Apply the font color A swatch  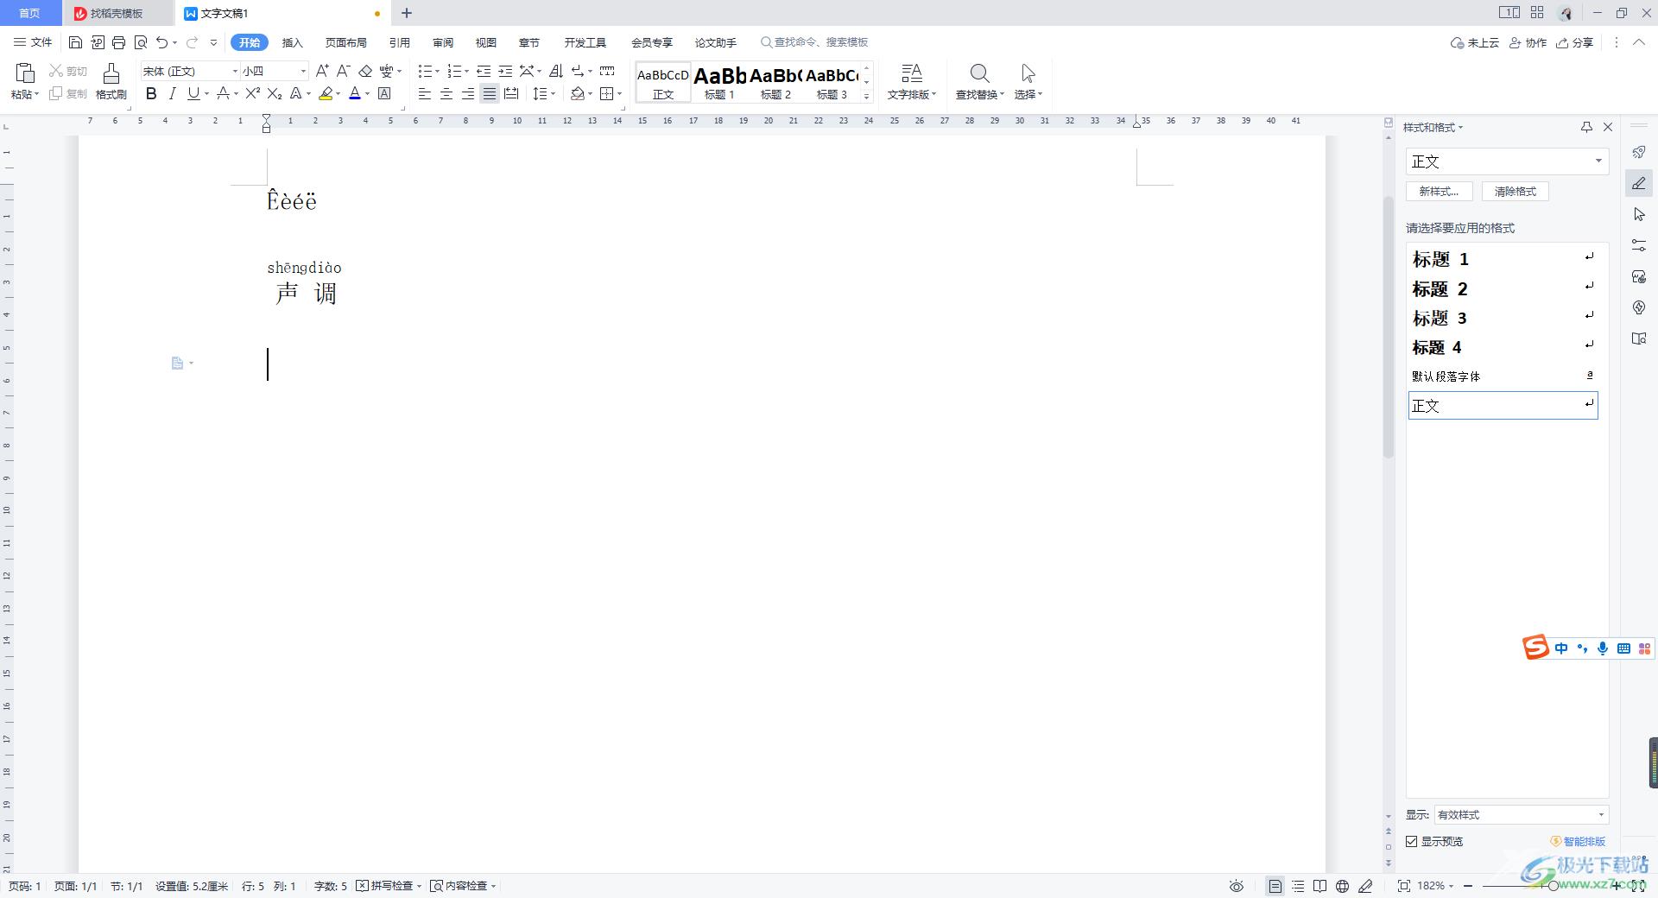[x=355, y=93]
